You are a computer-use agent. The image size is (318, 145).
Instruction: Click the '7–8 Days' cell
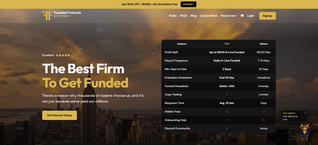pos(264,61)
